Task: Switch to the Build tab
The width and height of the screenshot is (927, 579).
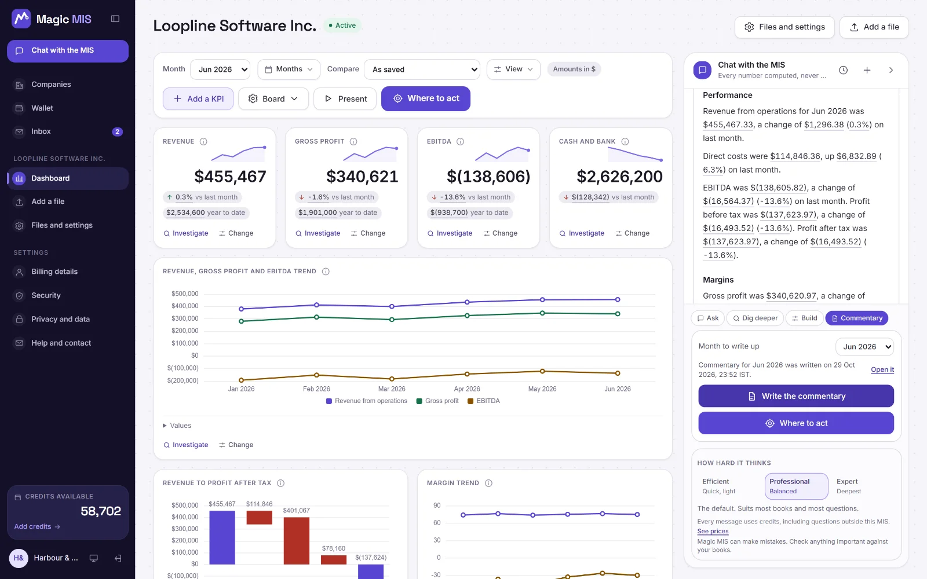Action: point(804,318)
